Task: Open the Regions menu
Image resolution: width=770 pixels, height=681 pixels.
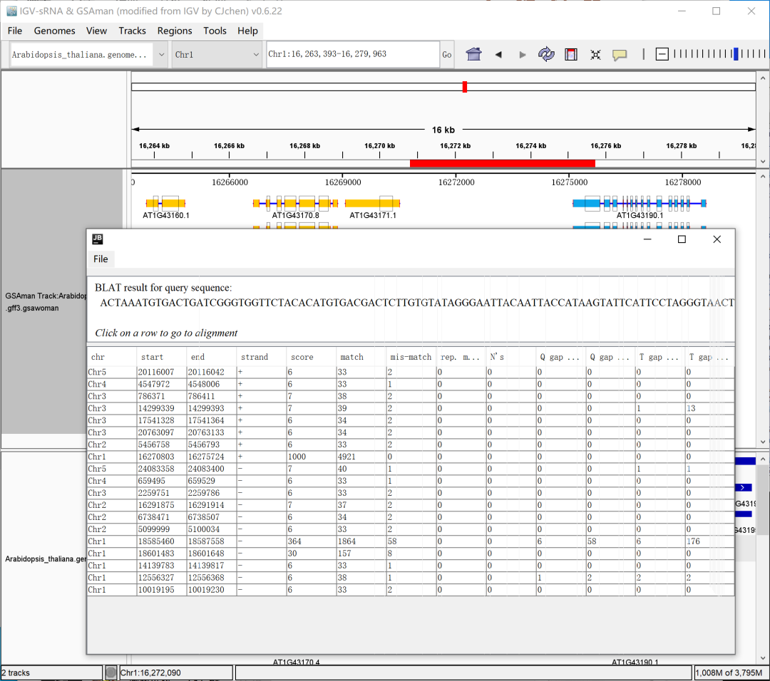Action: pos(175,31)
